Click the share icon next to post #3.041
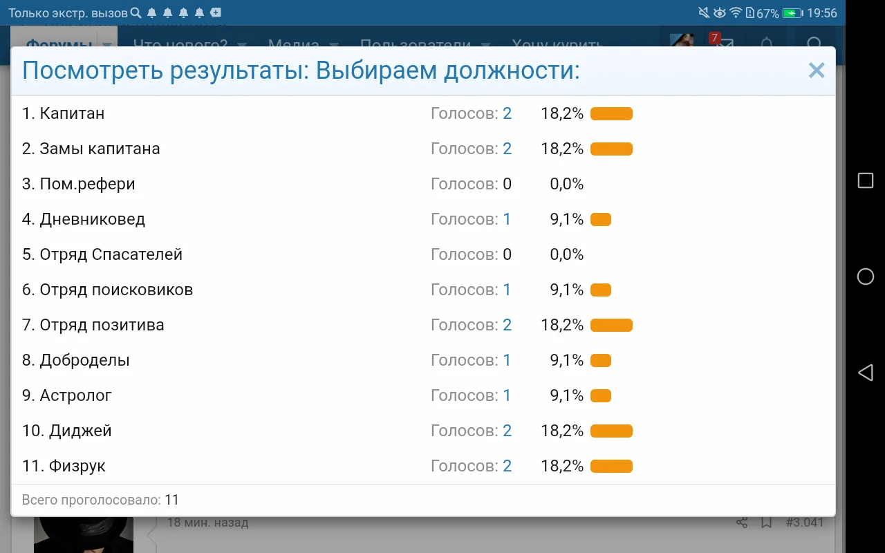The height and width of the screenshot is (553, 885). click(740, 523)
